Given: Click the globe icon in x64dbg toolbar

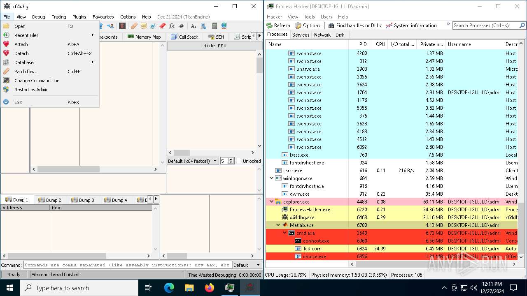Looking at the screenshot, I should coord(224,26).
